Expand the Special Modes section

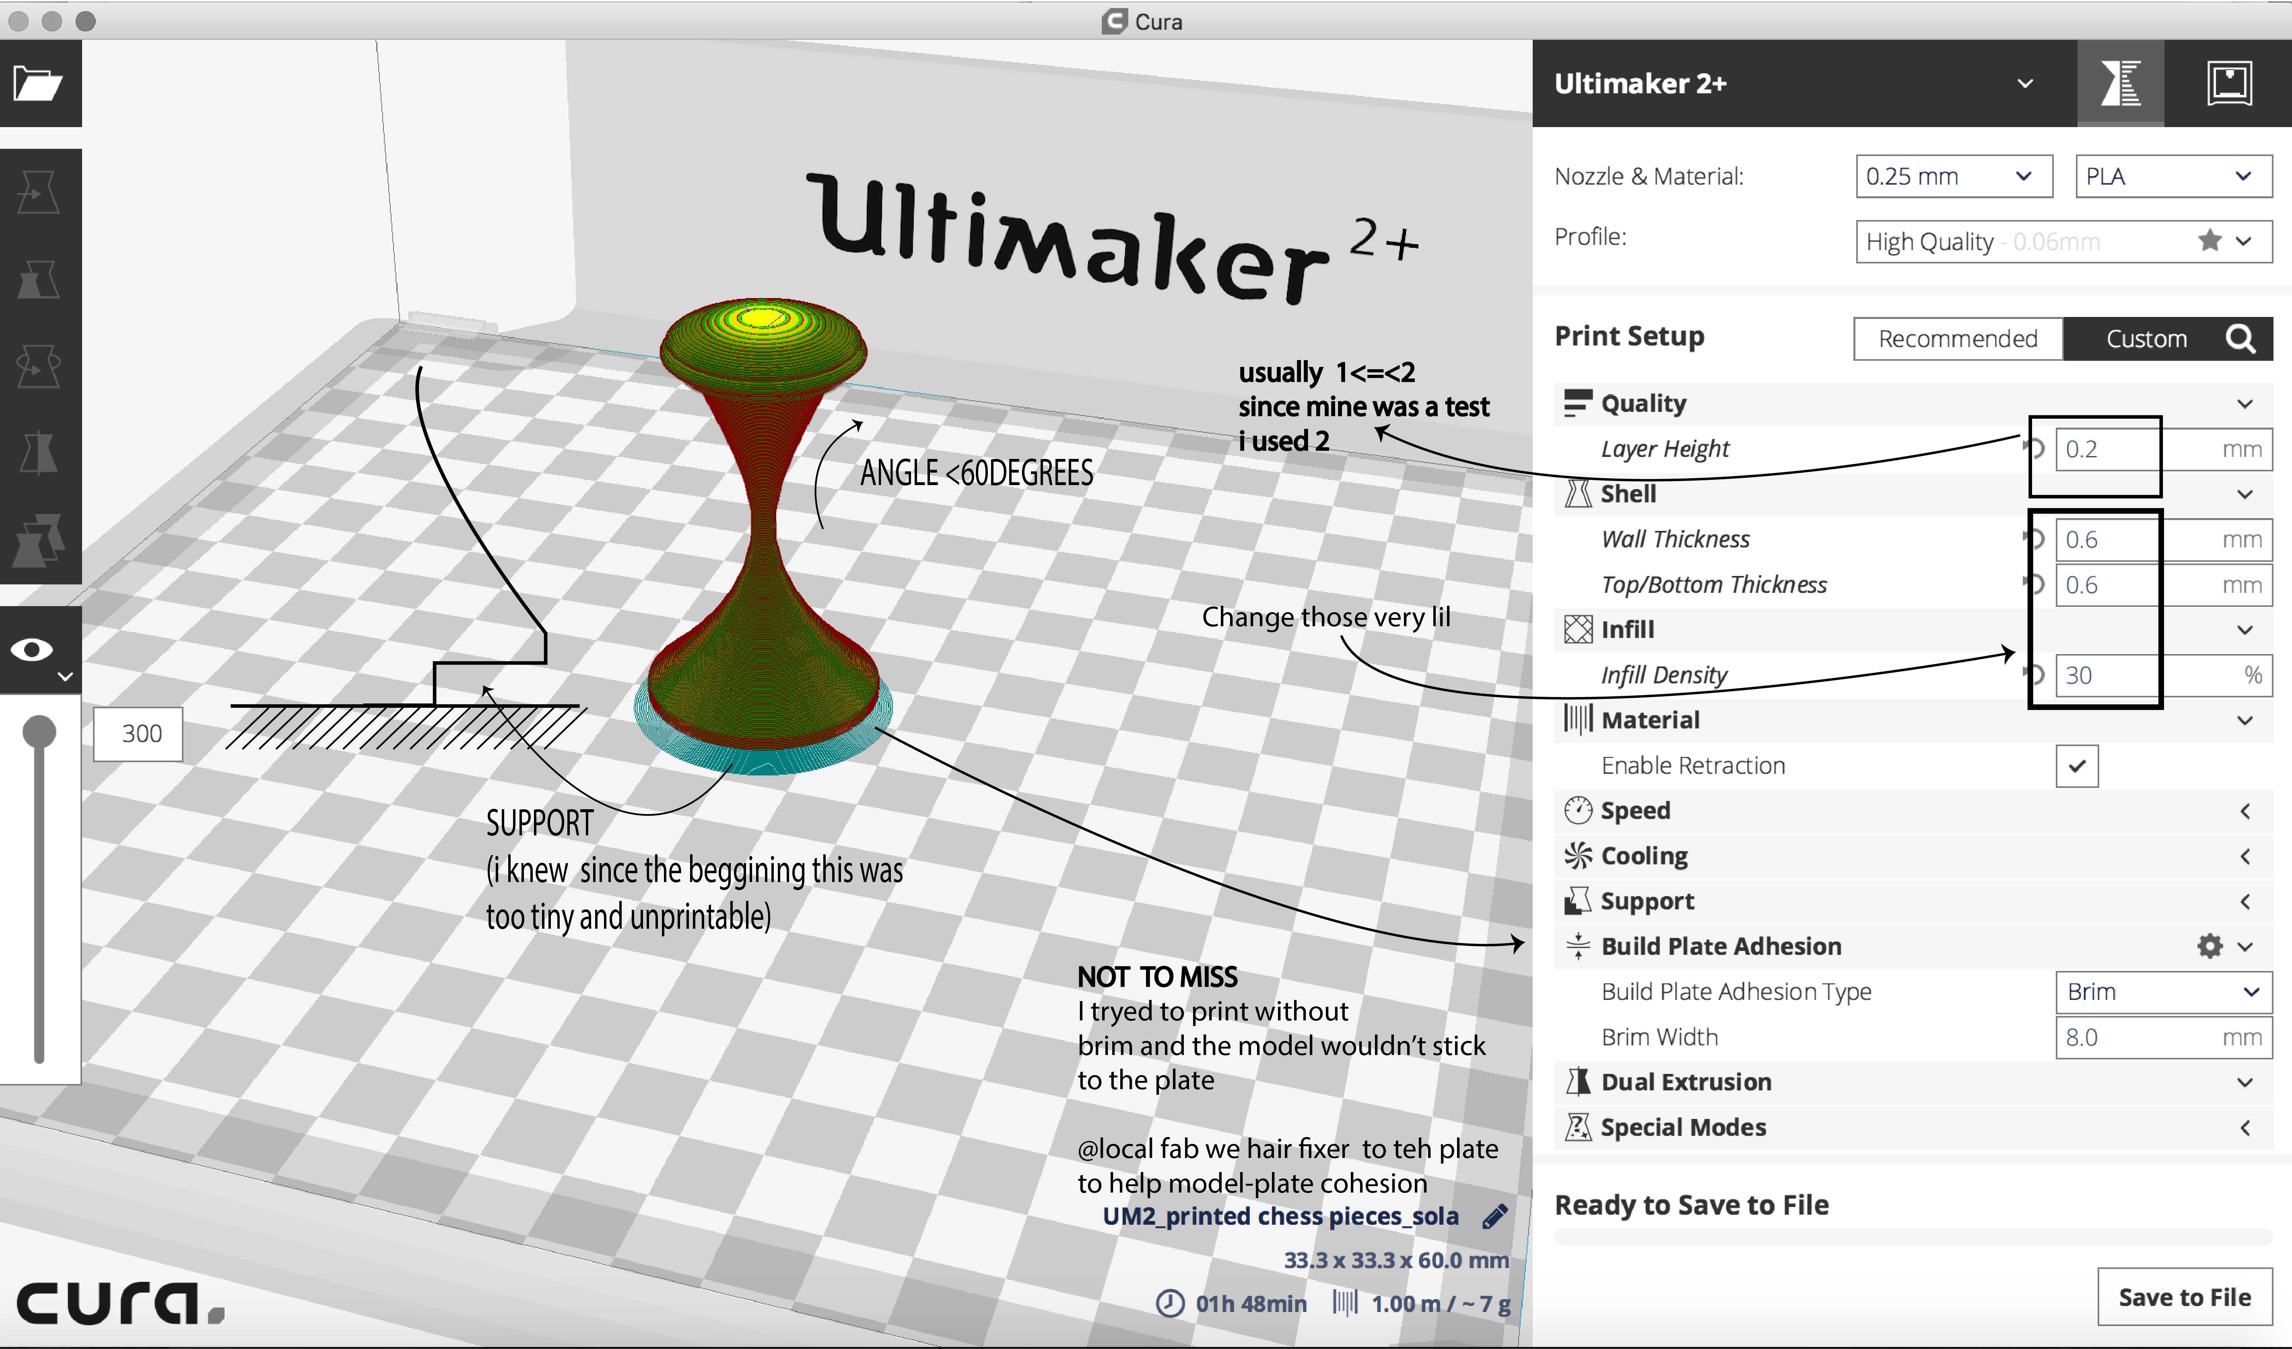pos(2245,1128)
